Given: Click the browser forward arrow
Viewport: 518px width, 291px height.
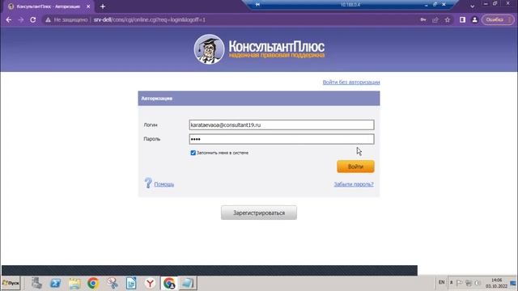Looking at the screenshot, I should click(x=21, y=19).
